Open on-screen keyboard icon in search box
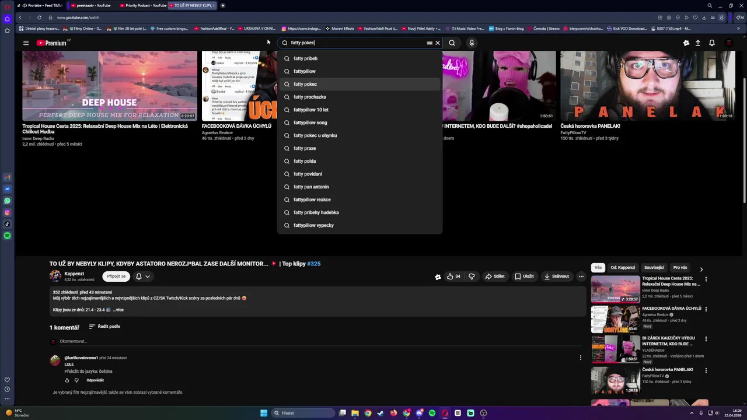 click(430, 43)
